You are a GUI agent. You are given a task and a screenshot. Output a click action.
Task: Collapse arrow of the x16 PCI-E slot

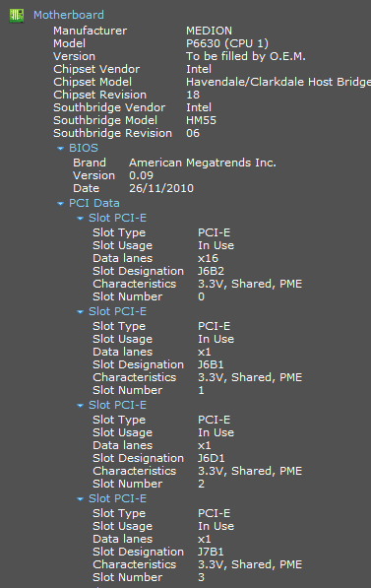(x=80, y=219)
